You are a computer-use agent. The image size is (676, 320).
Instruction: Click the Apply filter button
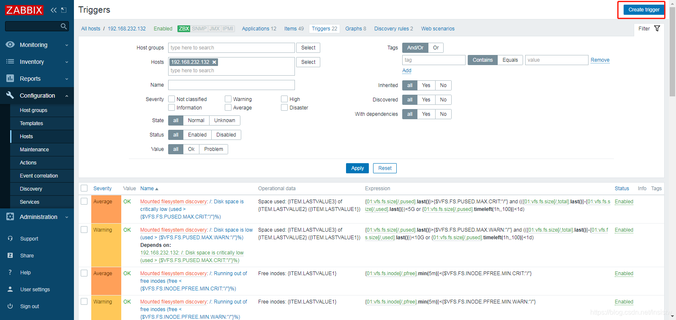coord(357,168)
